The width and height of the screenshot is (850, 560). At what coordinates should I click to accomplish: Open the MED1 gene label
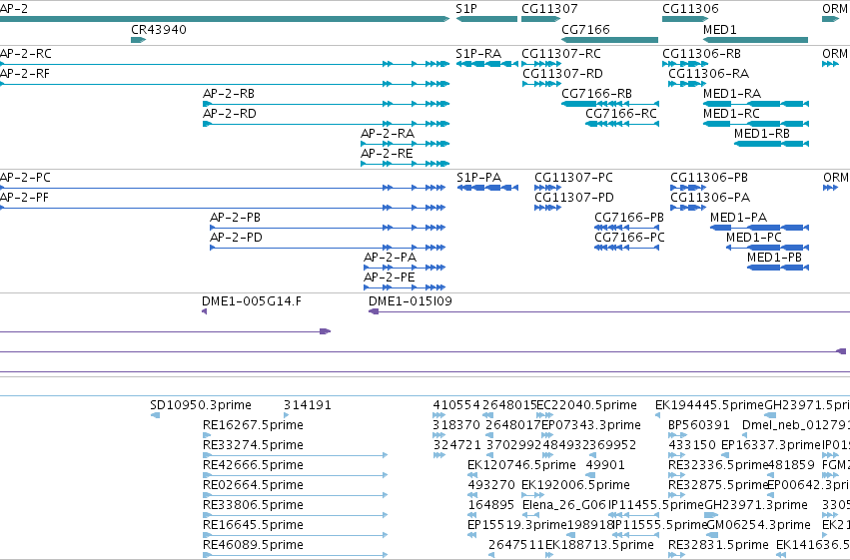click(719, 29)
